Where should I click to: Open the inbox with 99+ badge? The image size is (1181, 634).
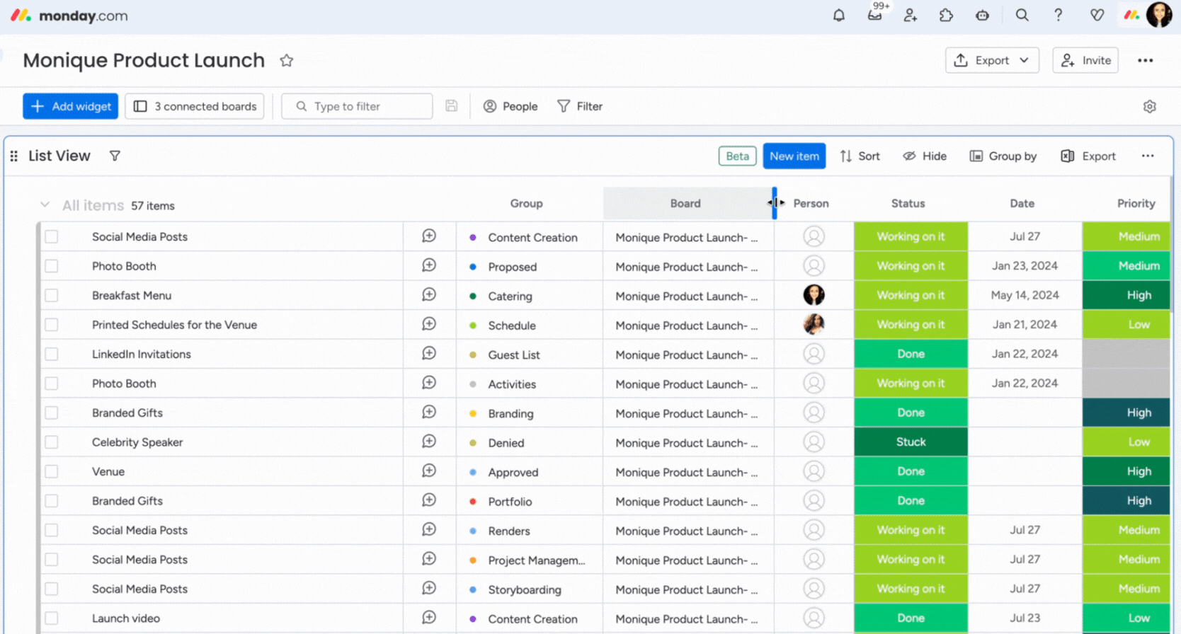click(x=875, y=16)
